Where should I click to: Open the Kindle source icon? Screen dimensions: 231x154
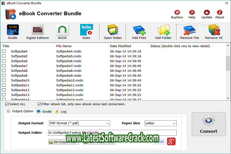[x=13, y=30]
